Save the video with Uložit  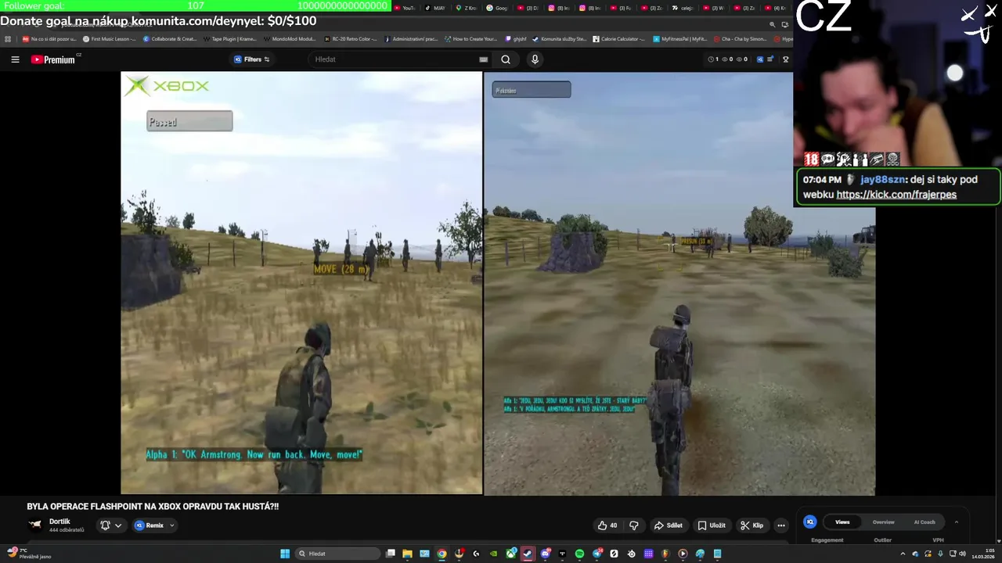712,525
